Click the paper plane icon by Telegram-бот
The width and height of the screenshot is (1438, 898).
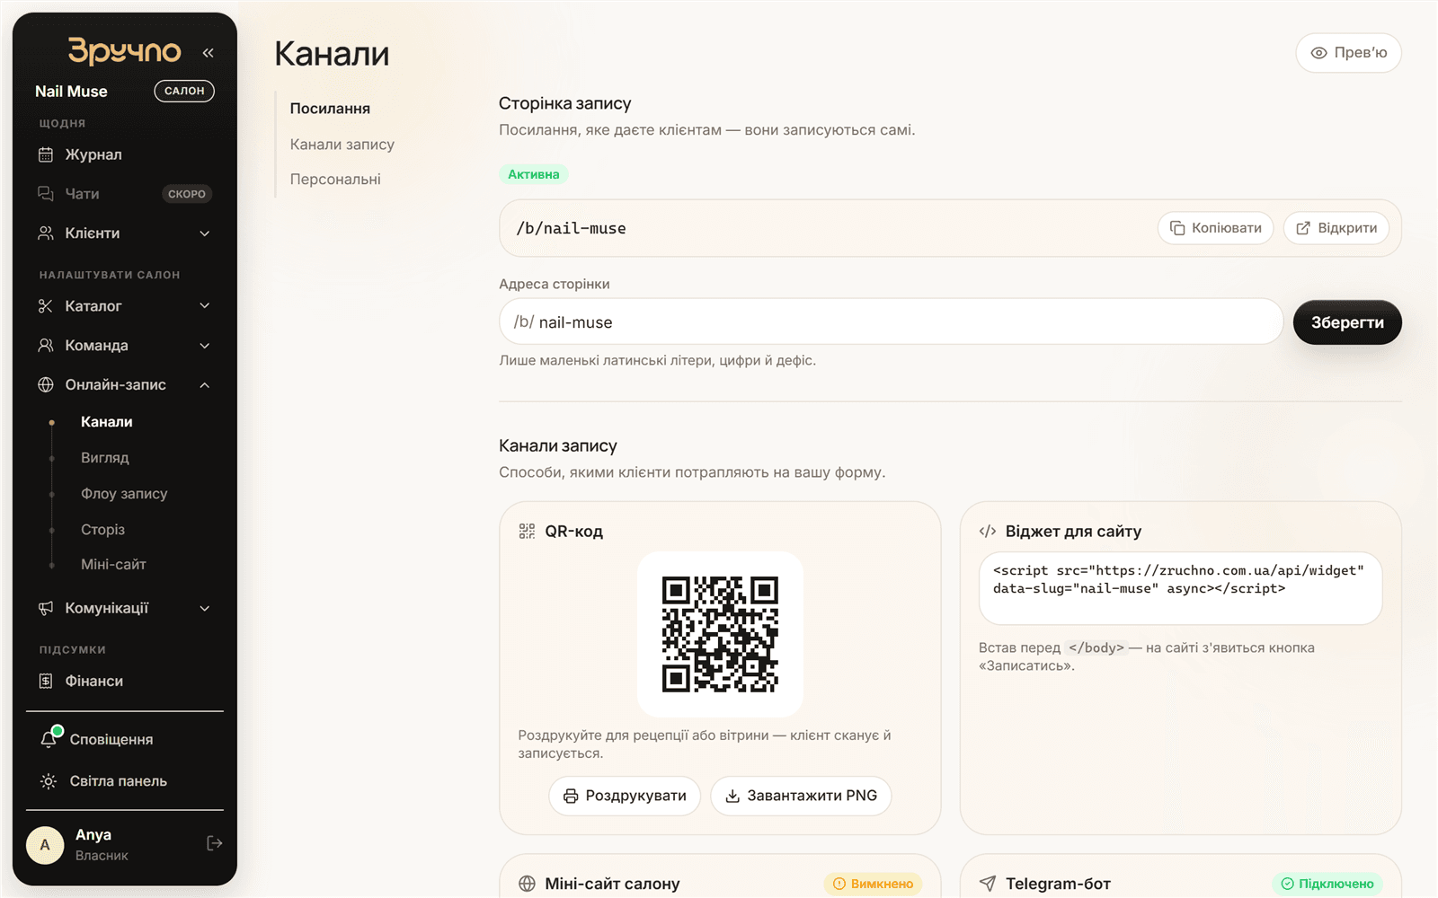[988, 884]
